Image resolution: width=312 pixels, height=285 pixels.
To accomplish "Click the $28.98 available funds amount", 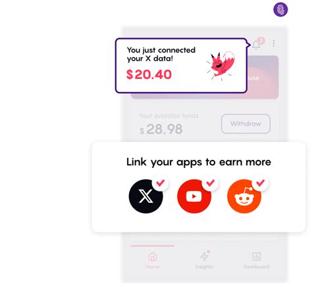I will [161, 129].
